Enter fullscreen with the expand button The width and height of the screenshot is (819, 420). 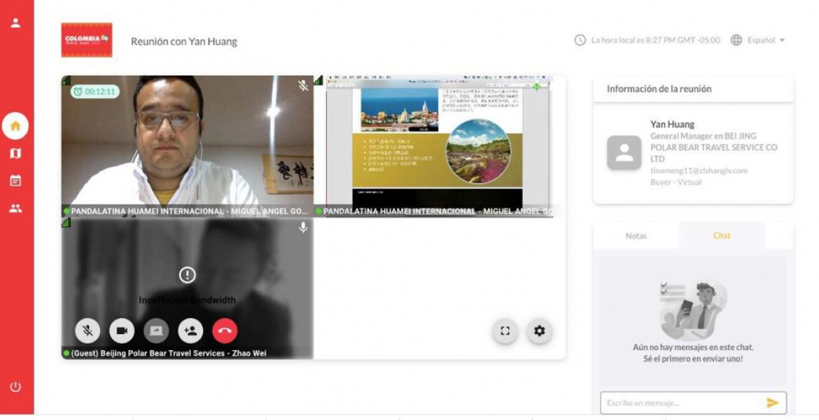click(x=505, y=330)
